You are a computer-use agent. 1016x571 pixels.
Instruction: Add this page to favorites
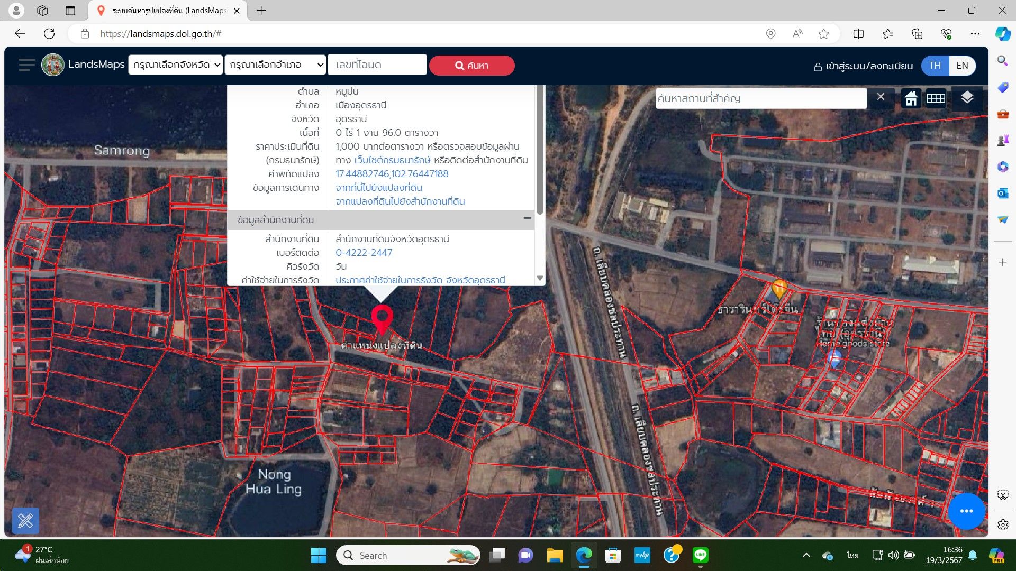pos(824,34)
